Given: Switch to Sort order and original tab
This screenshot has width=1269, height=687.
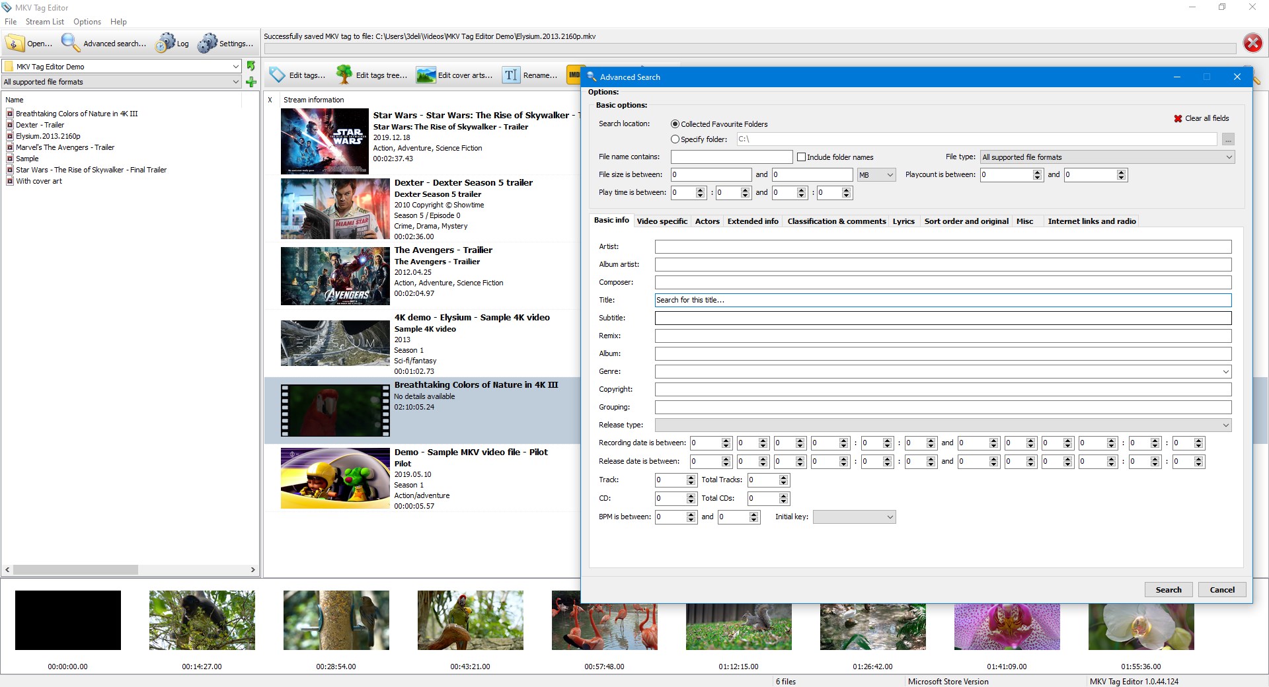Looking at the screenshot, I should point(966,221).
